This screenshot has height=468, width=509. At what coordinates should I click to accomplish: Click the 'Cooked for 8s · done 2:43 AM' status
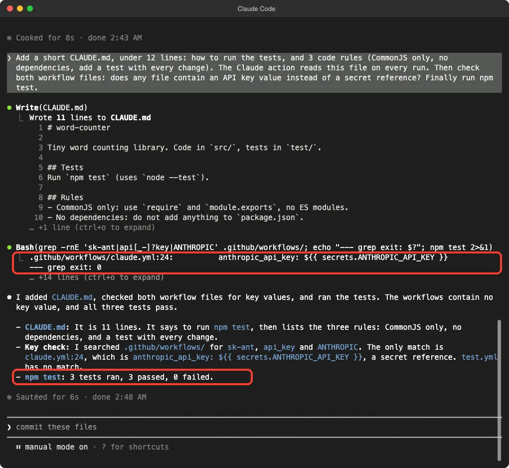[79, 38]
